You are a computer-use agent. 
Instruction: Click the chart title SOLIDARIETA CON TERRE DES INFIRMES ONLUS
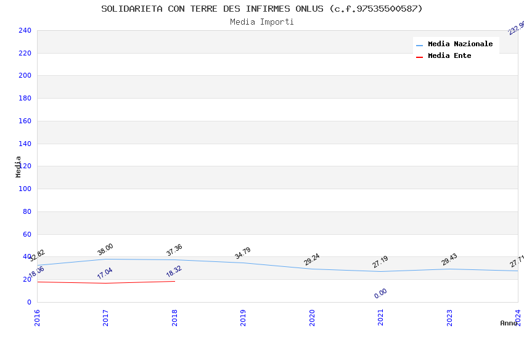pos(261,9)
